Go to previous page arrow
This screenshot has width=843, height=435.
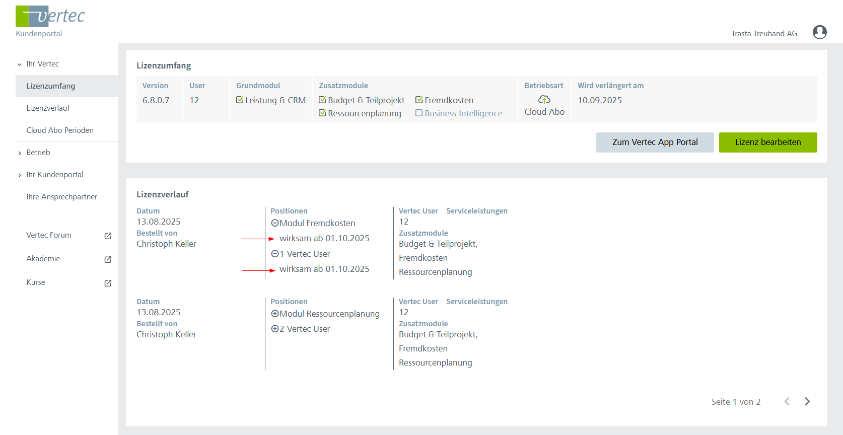pos(787,401)
